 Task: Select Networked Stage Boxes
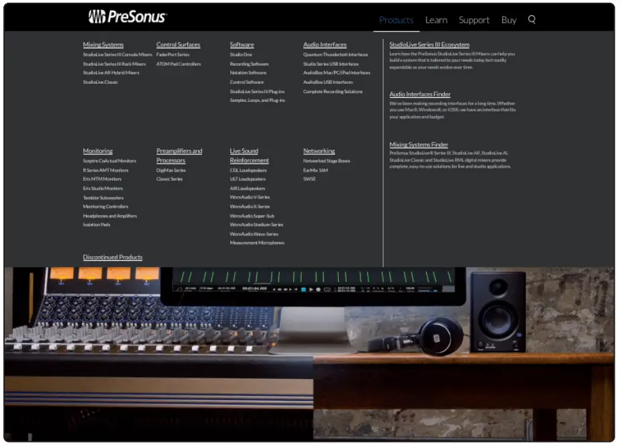pos(327,160)
